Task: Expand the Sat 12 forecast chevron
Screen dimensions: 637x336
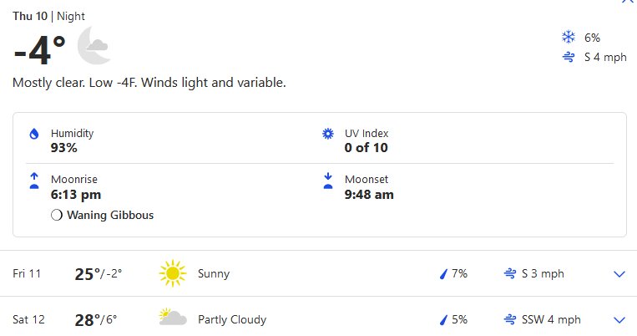Action: 619,320
